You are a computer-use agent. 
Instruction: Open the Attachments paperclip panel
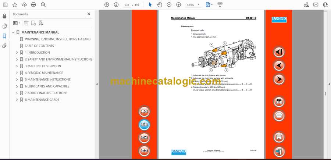click(4, 46)
